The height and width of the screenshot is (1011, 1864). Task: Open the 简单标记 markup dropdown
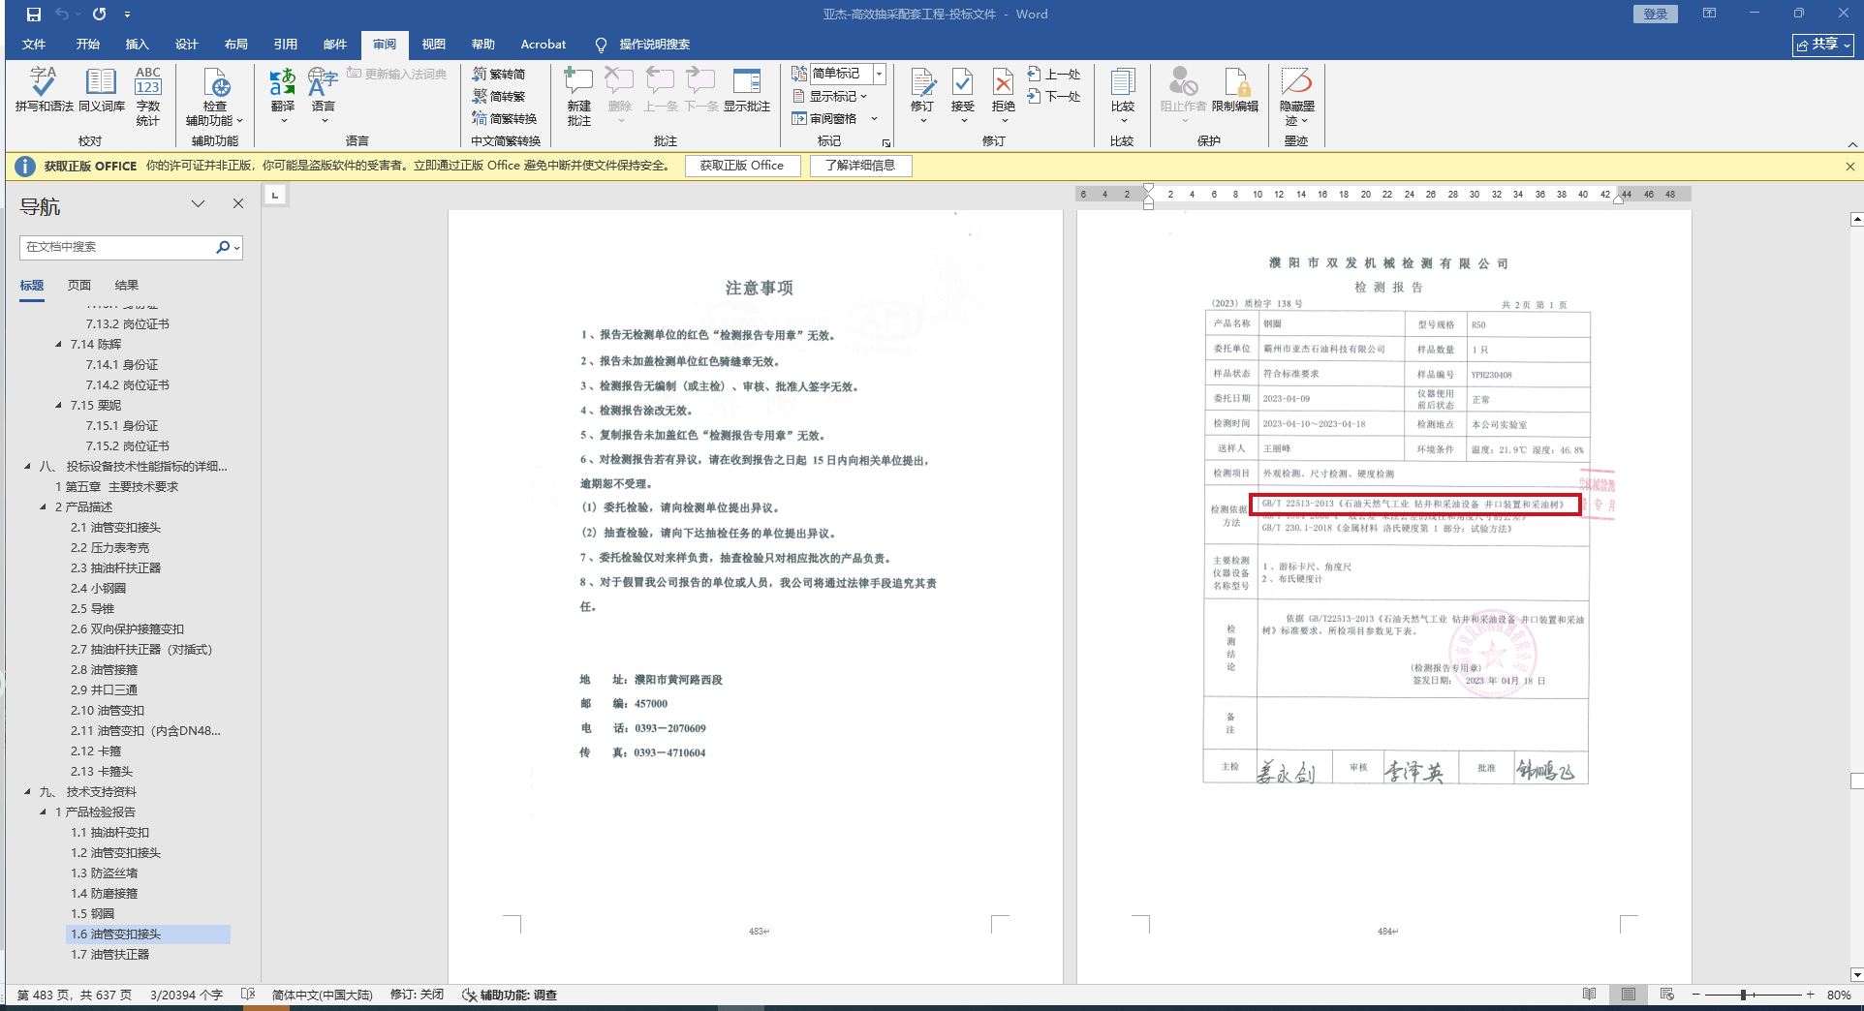(848, 74)
